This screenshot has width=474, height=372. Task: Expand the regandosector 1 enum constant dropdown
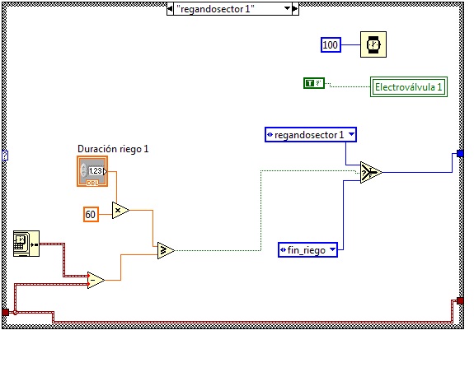(351, 134)
